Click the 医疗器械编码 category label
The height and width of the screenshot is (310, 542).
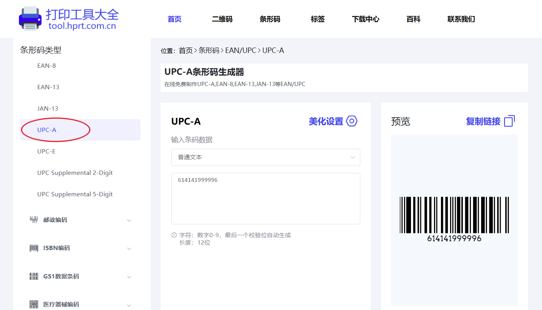(x=61, y=305)
